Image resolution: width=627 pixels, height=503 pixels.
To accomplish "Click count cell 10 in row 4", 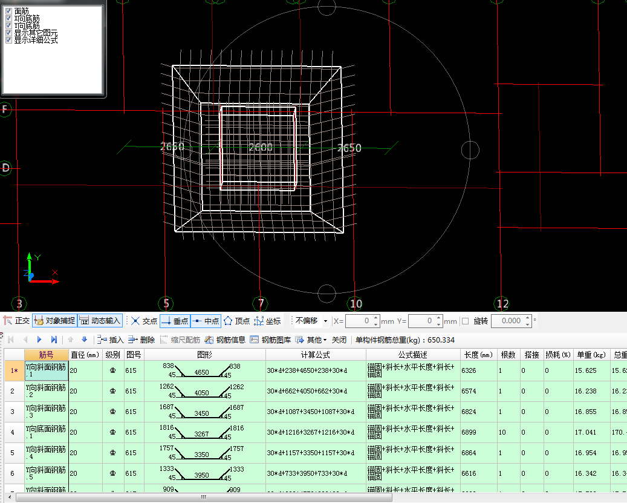I will pyautogui.click(x=508, y=432).
